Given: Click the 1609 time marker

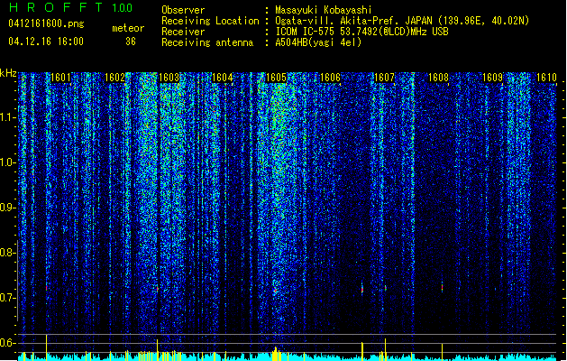Looking at the screenshot, I should click(x=492, y=78).
